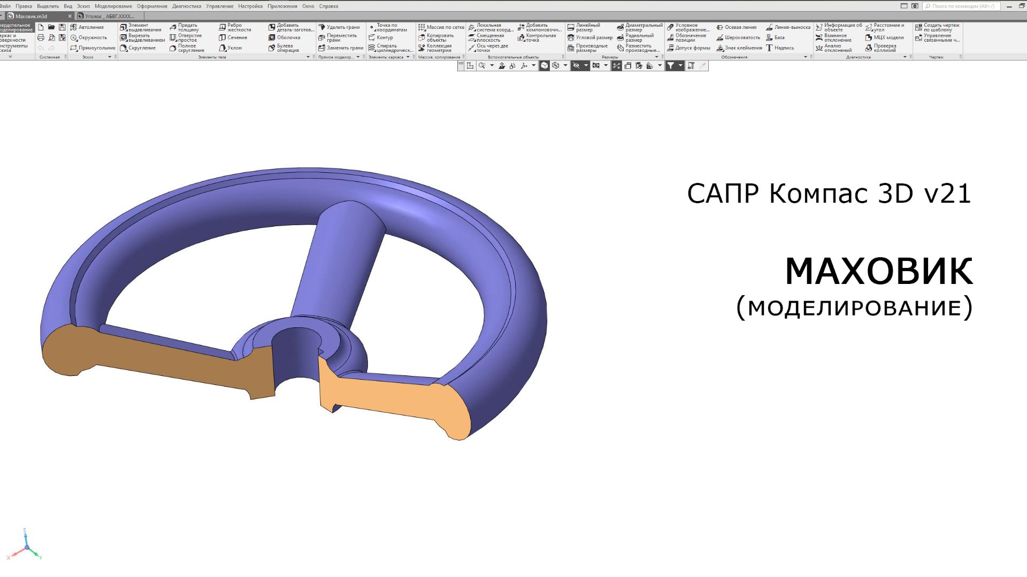
Task: Open the Моделирование menu
Action: pyautogui.click(x=113, y=6)
